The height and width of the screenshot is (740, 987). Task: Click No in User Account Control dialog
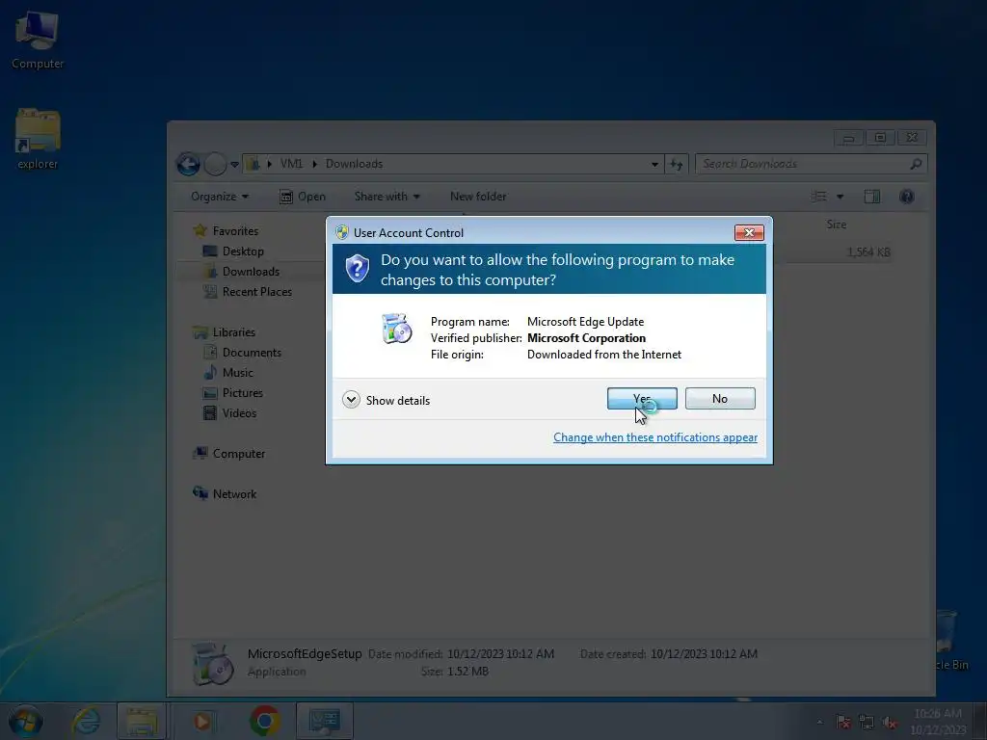pyautogui.click(x=719, y=398)
